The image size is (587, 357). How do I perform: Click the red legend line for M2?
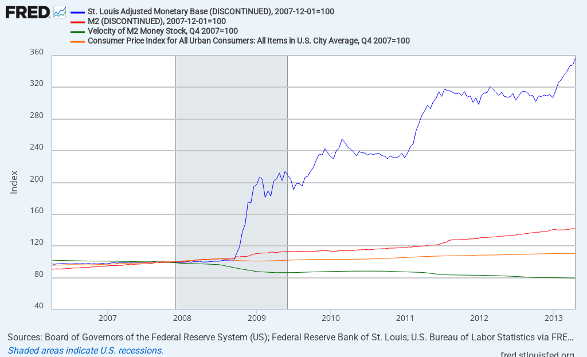pos(77,22)
